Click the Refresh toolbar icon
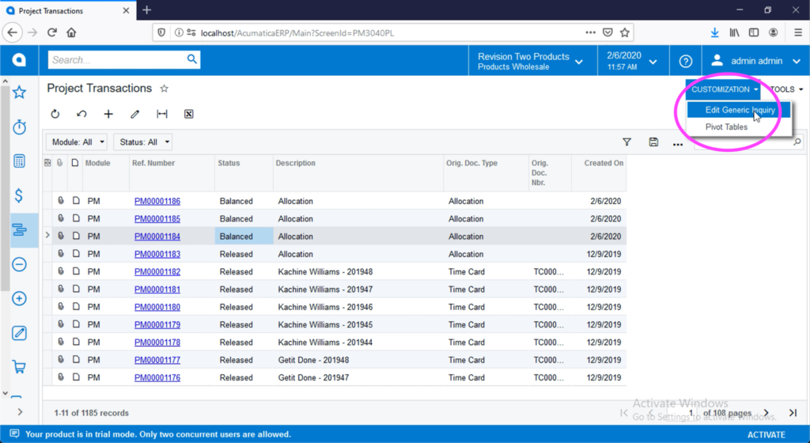The width and height of the screenshot is (810, 443). [55, 114]
